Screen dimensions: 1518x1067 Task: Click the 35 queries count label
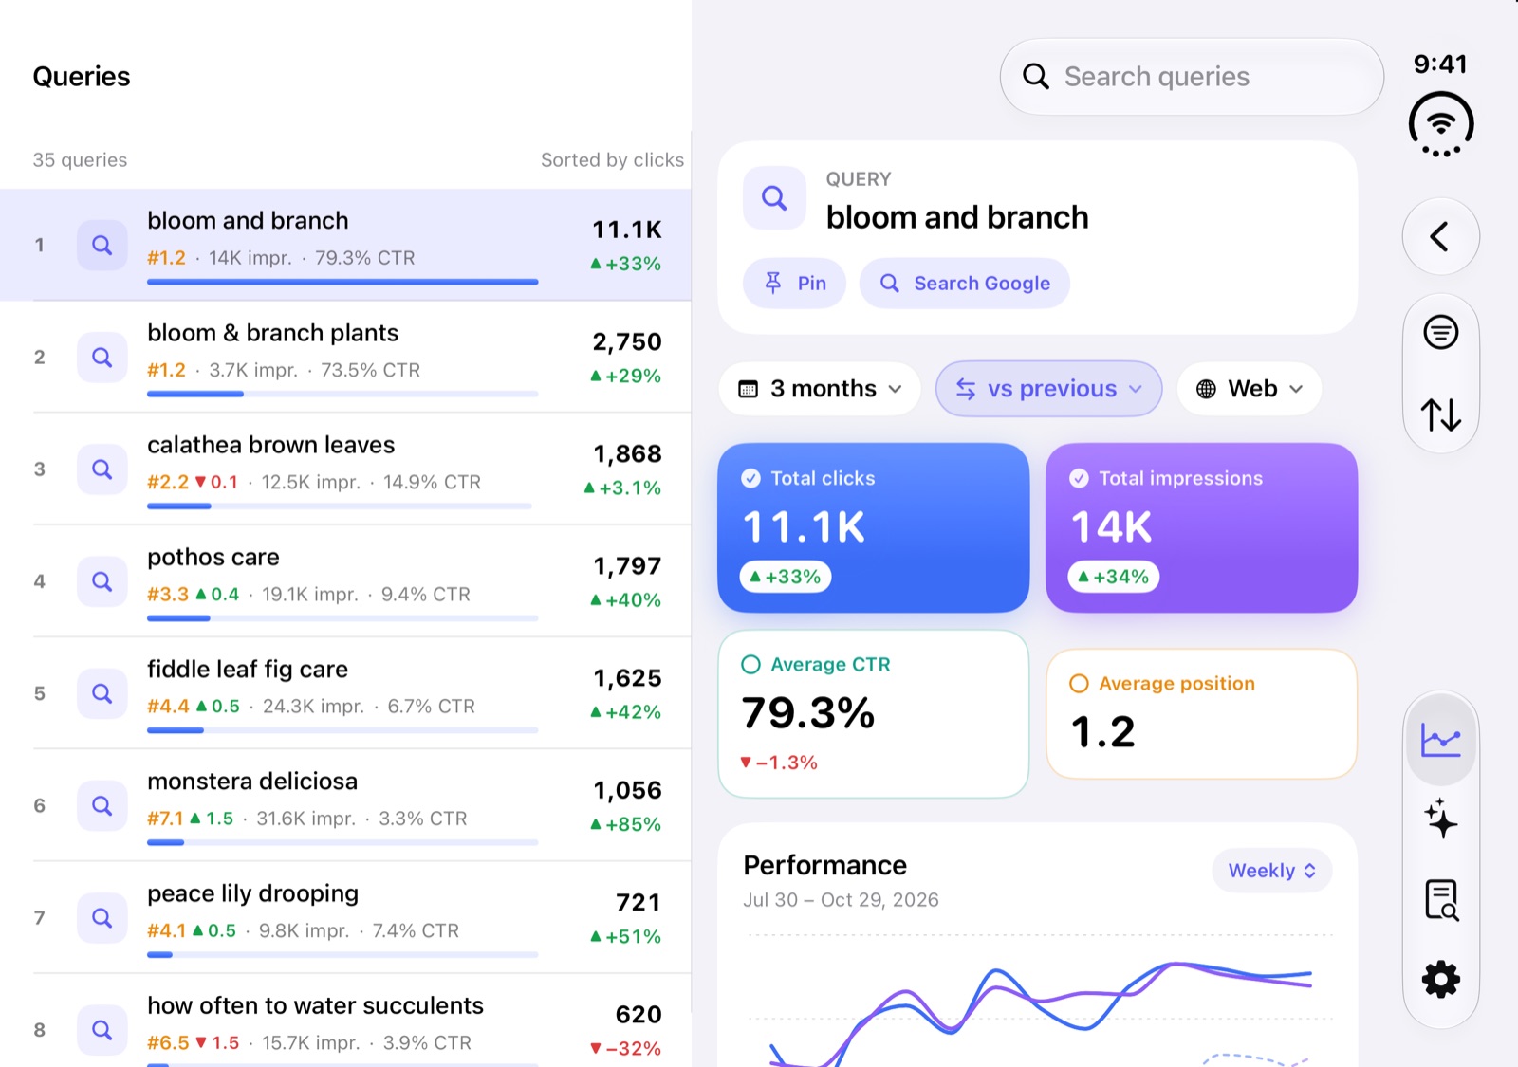point(80,160)
